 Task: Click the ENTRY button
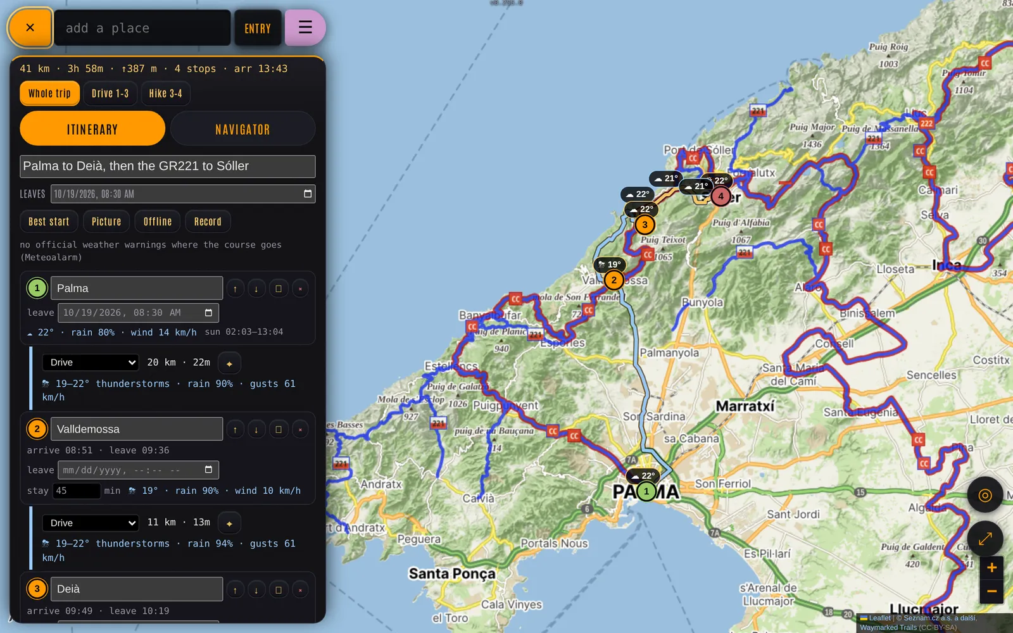(258, 28)
